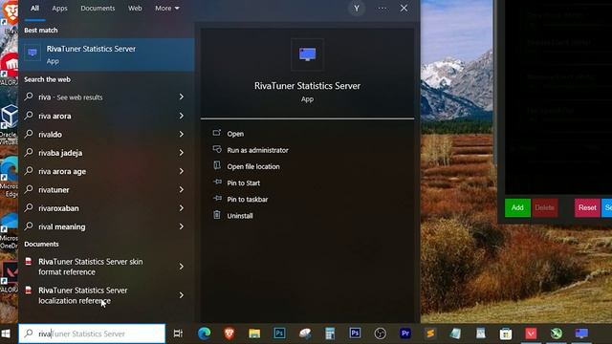The image size is (612, 344).
Task: Open Microsoft Store from the taskbar
Action: pyautogui.click(x=506, y=333)
